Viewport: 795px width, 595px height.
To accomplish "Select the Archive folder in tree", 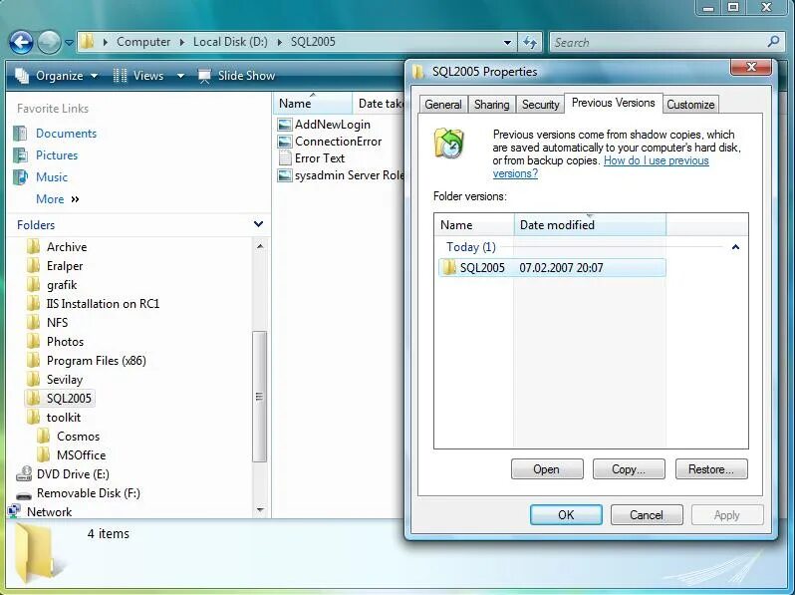I will (67, 247).
